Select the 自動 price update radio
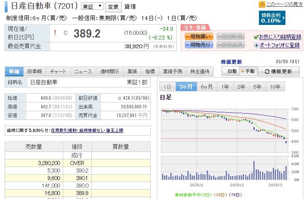This screenshot has height=199, width=304. click(x=225, y=71)
